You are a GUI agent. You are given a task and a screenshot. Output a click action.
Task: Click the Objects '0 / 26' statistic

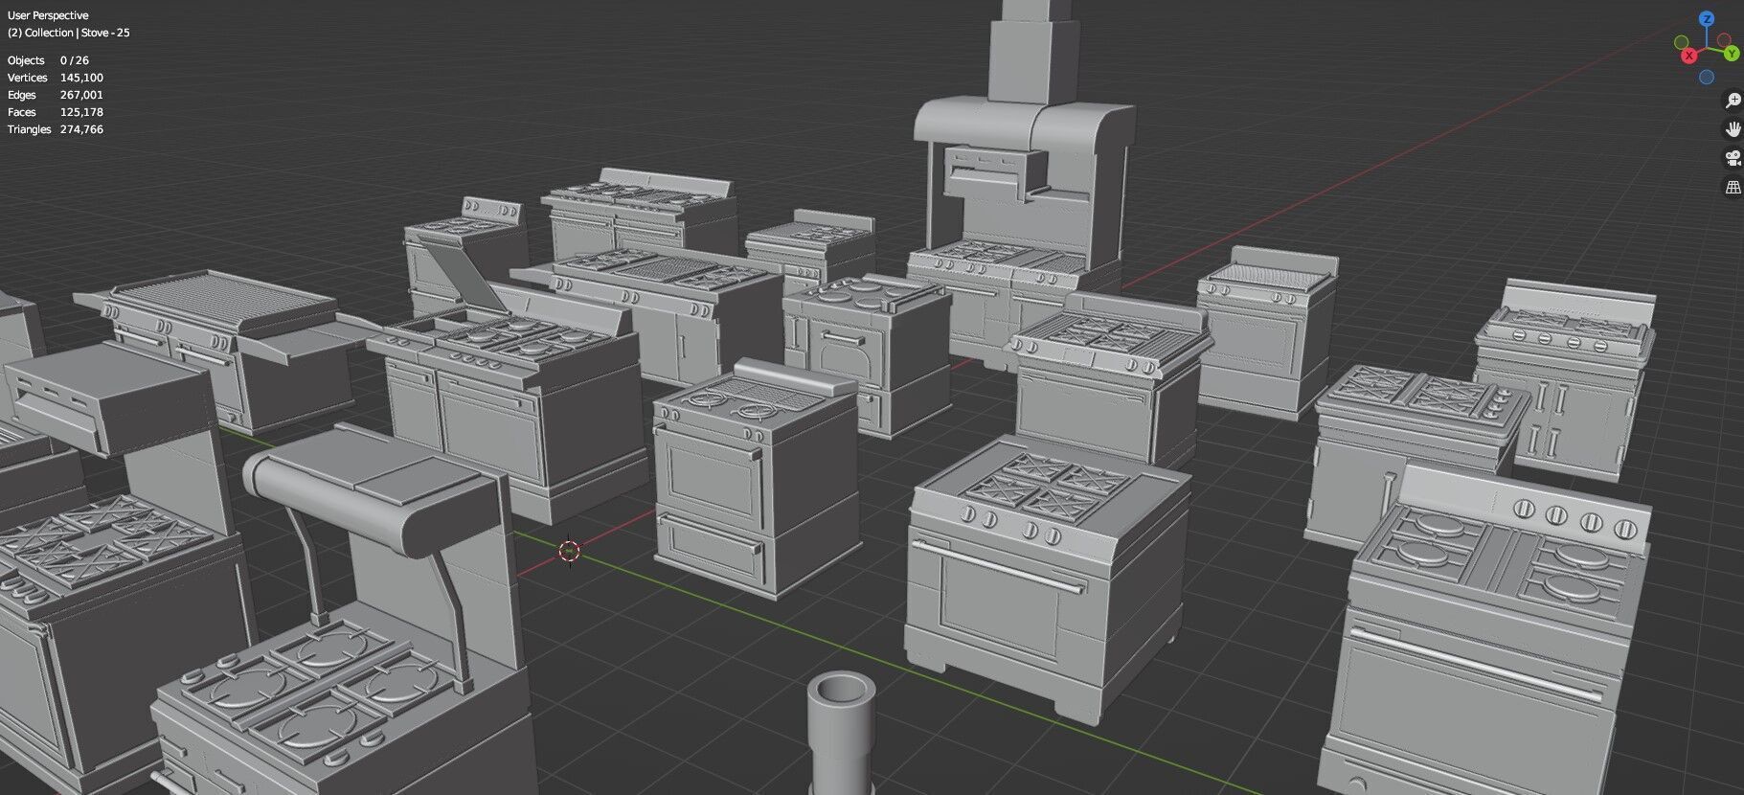(75, 60)
